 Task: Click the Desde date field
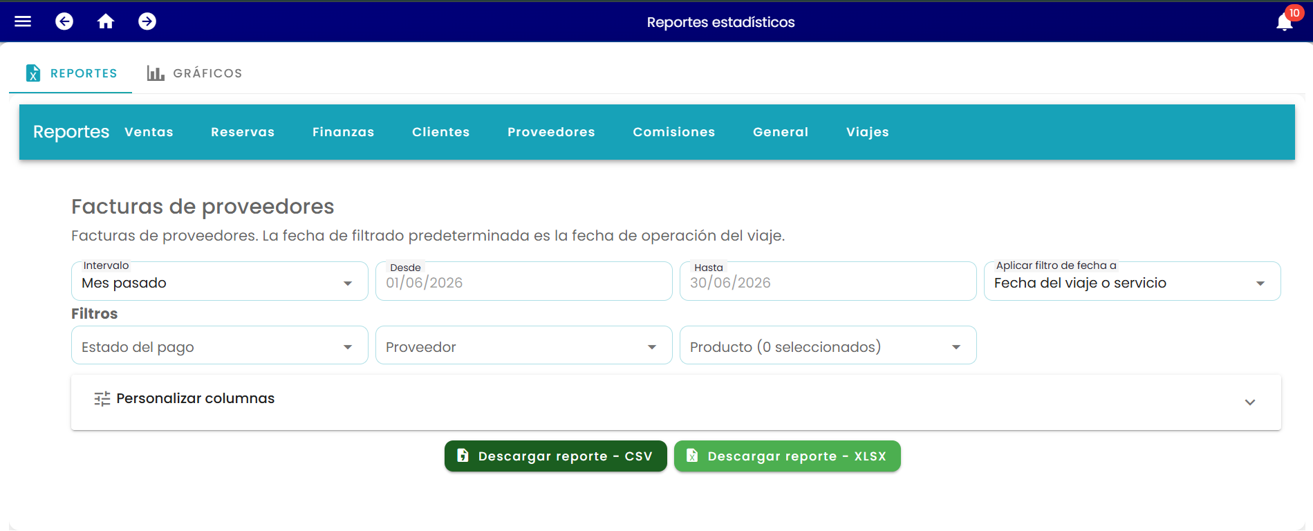click(524, 281)
